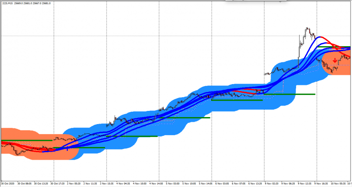The height and width of the screenshot is (187, 352).
Task: Click the "9 Nov 12:35" time label
Action: click(x=304, y=183)
